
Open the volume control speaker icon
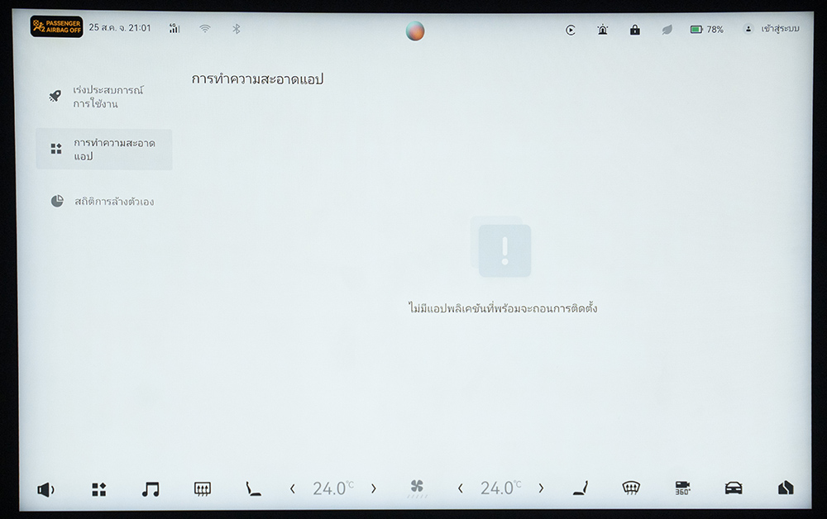click(45, 489)
